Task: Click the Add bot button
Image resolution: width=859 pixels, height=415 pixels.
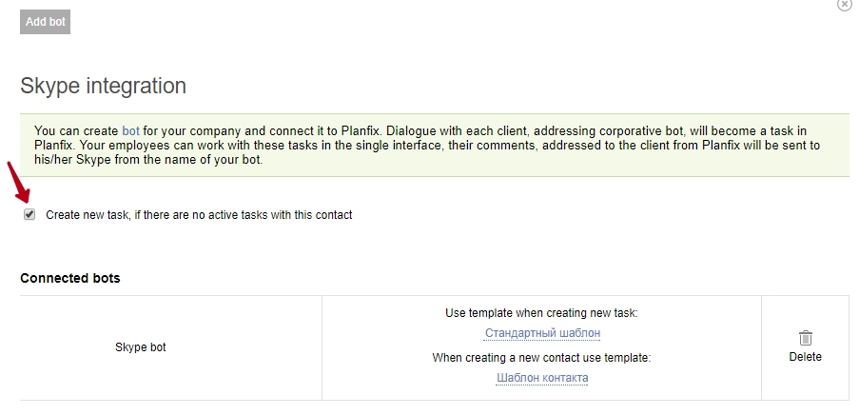Action: click(45, 22)
